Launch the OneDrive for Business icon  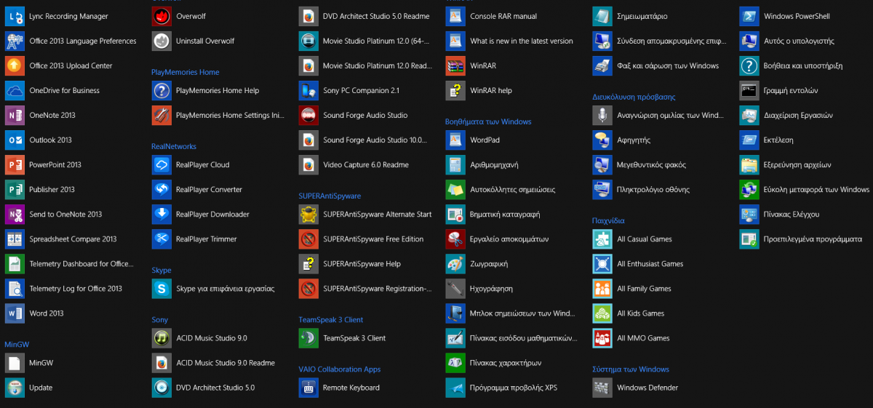15,90
